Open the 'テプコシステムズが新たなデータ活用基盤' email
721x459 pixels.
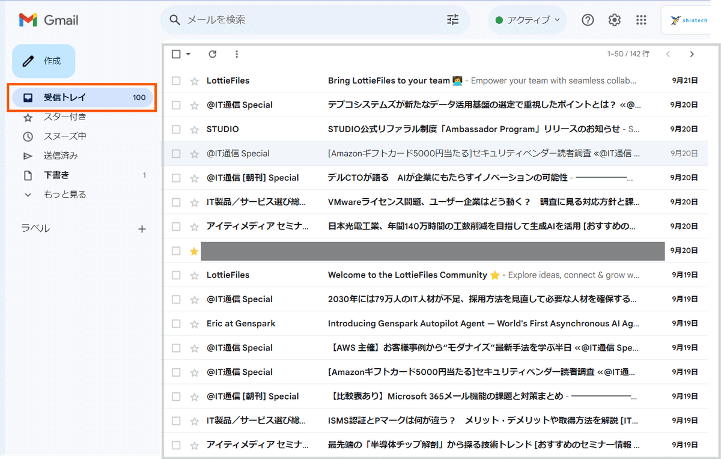[436, 105]
